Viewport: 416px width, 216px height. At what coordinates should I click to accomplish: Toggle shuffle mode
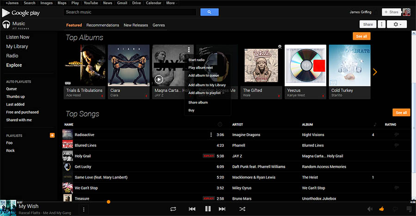tap(242, 209)
